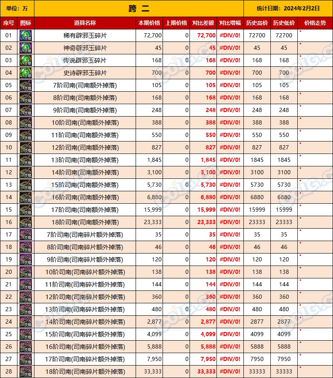The image size is (333, 378).
Task: Click icon of 15阶司南(司南碎片额外掉落)
Action: pyautogui.click(x=26, y=334)
